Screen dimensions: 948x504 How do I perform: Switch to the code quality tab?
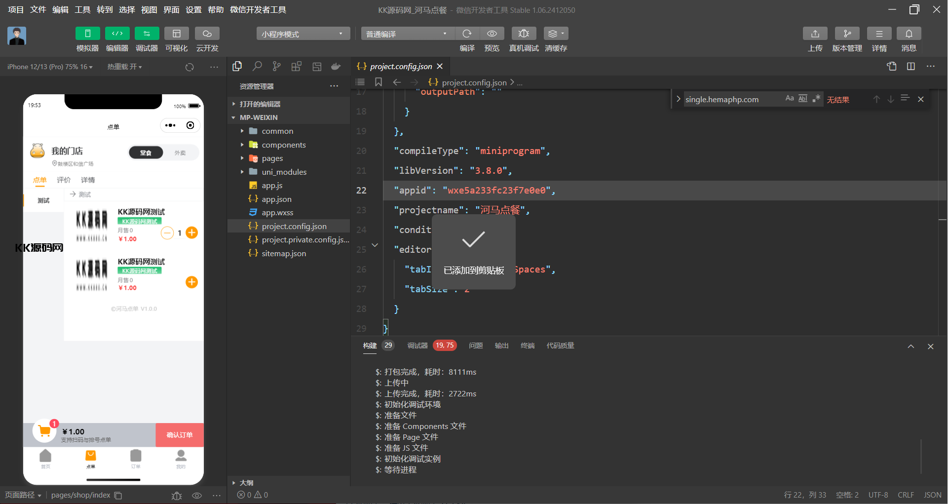[x=560, y=346]
